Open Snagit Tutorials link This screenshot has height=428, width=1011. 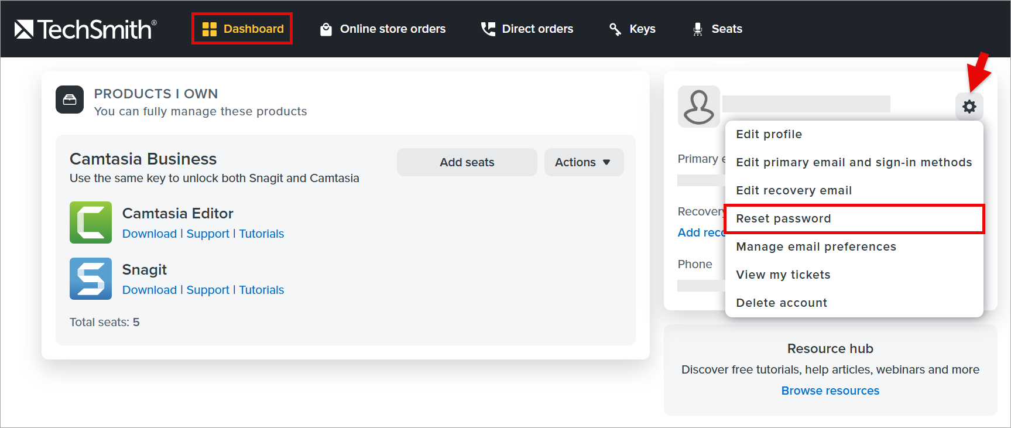(x=262, y=290)
